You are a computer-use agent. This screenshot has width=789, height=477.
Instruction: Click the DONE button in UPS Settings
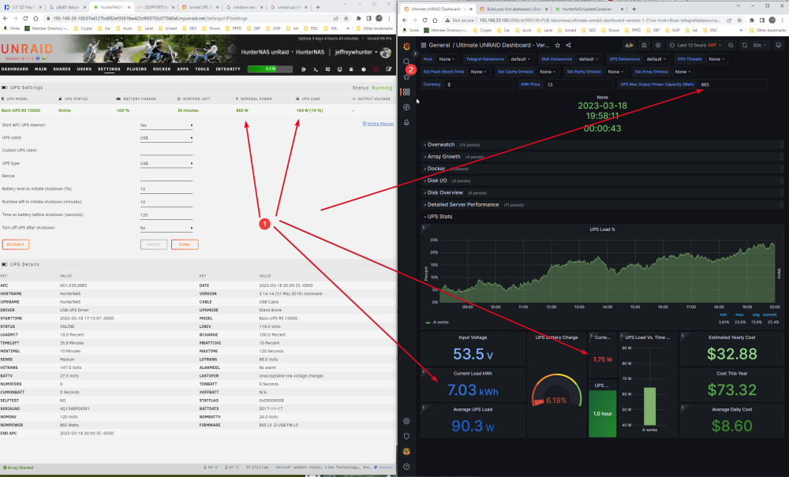click(185, 244)
